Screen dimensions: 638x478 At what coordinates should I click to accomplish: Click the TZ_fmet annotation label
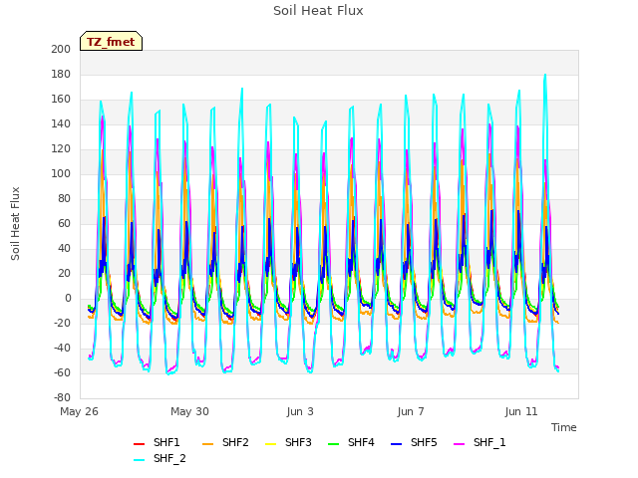[x=111, y=42]
